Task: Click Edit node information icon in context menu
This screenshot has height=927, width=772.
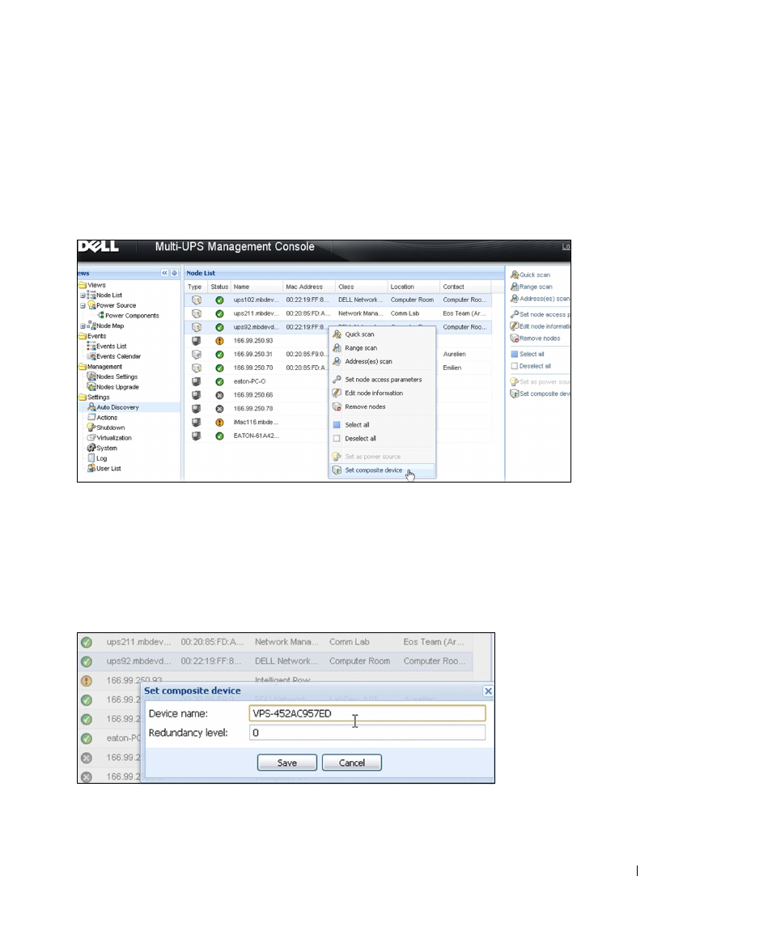Action: click(x=337, y=393)
